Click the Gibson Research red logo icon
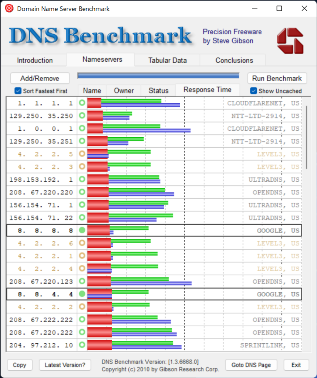The width and height of the screenshot is (317, 378). tap(290, 41)
